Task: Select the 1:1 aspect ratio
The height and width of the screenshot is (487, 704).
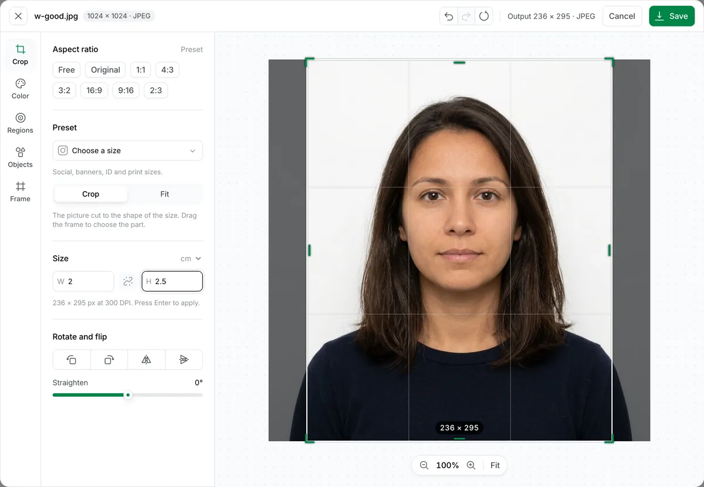Action: pyautogui.click(x=141, y=70)
